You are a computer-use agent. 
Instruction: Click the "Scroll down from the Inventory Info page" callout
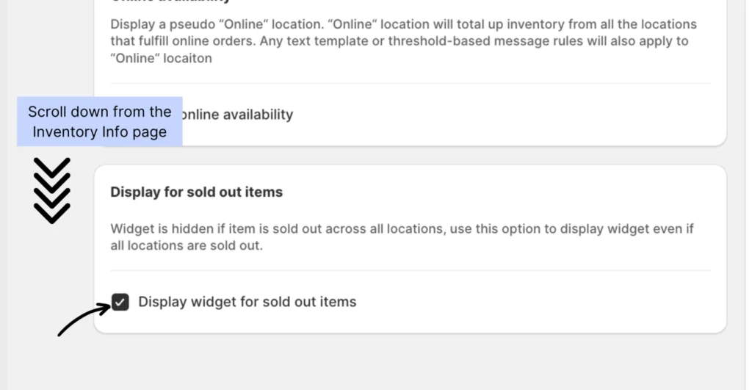point(100,122)
